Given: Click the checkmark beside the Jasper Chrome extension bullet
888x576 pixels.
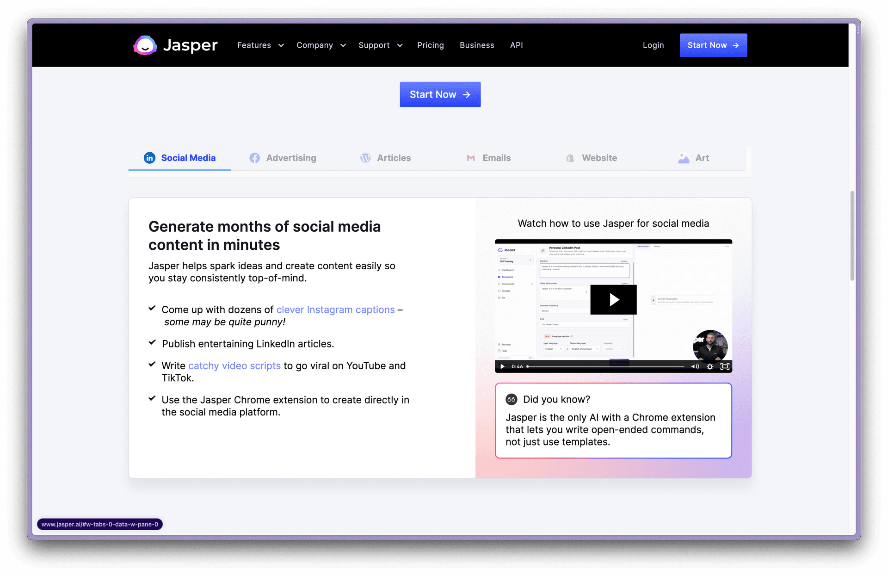Looking at the screenshot, I should coord(152,398).
